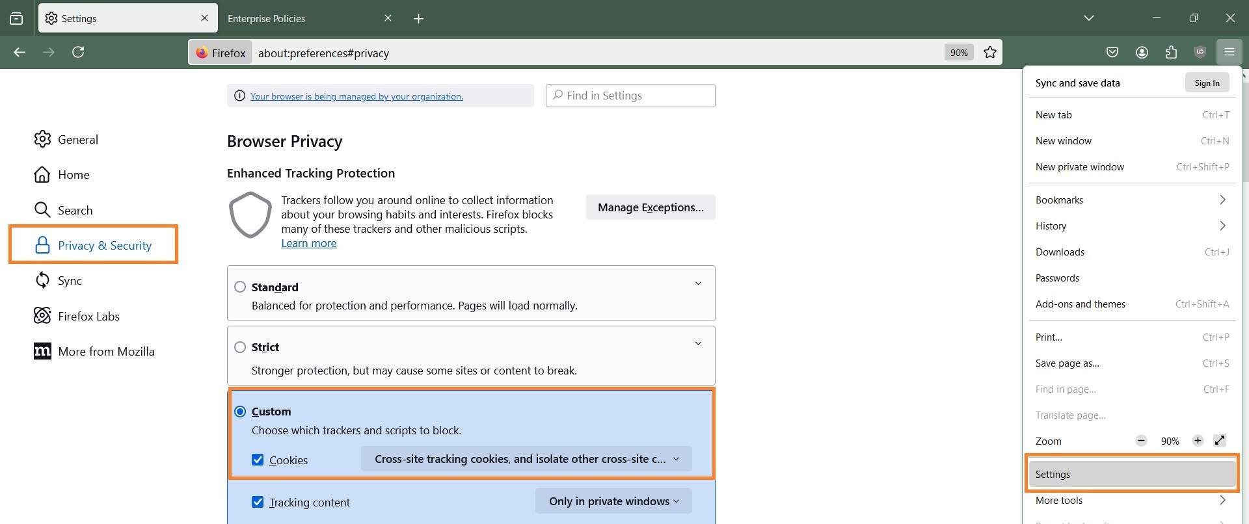The height and width of the screenshot is (524, 1249).
Task: Open a new tab with plus button
Action: pyautogui.click(x=418, y=18)
